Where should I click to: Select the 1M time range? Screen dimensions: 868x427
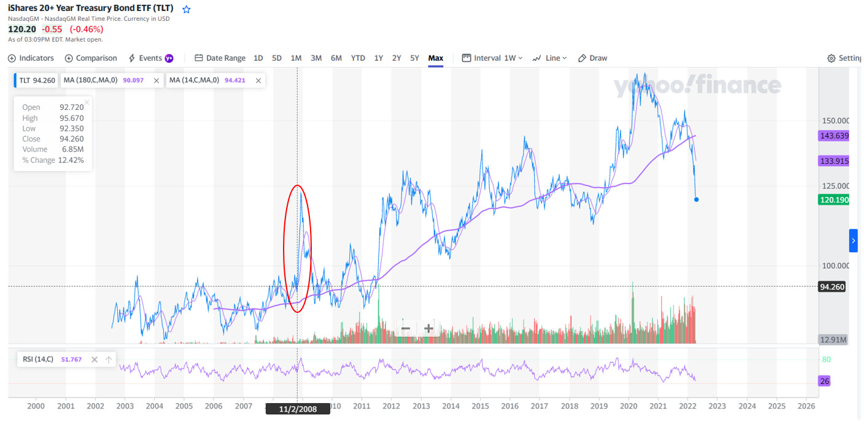click(296, 58)
